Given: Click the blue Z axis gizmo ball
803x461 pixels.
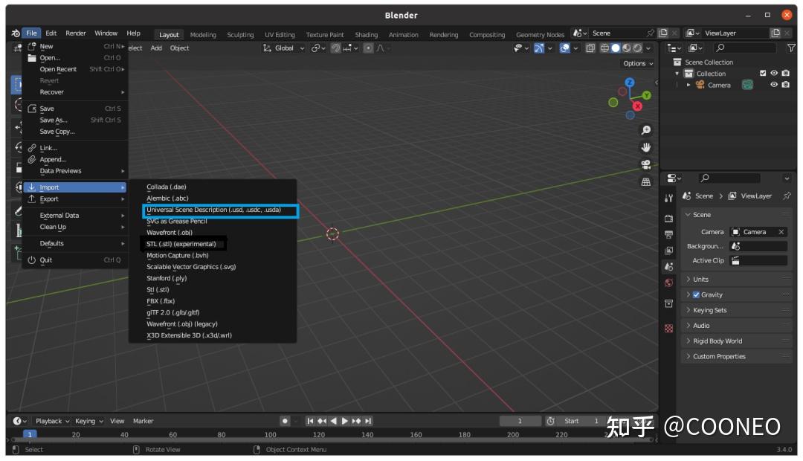Looking at the screenshot, I should (630, 83).
